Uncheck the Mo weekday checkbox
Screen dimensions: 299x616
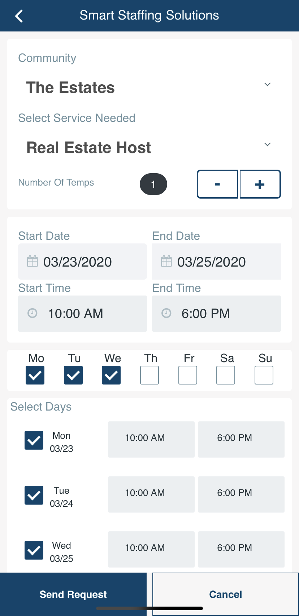(35, 375)
